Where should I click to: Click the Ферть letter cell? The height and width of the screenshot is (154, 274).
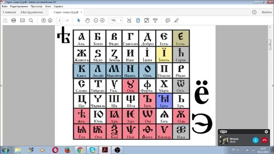click(147, 86)
